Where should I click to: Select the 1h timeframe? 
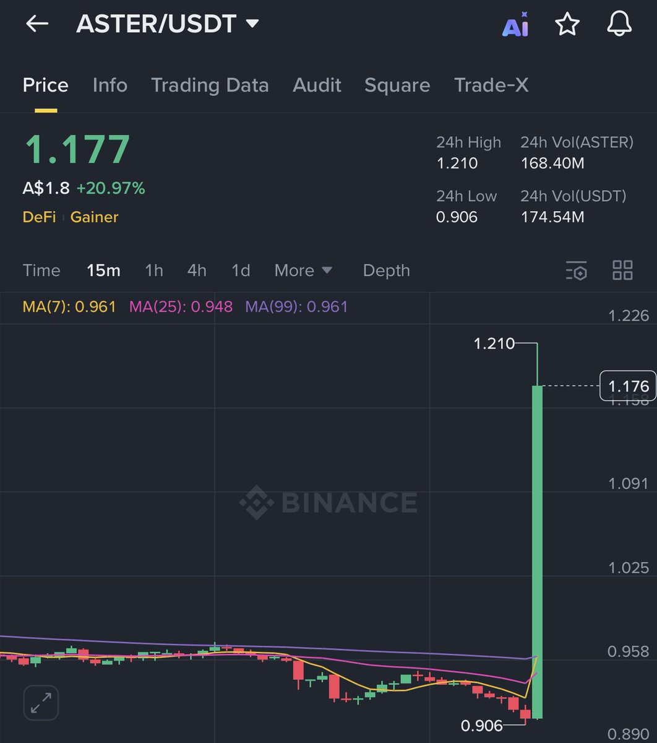point(153,271)
